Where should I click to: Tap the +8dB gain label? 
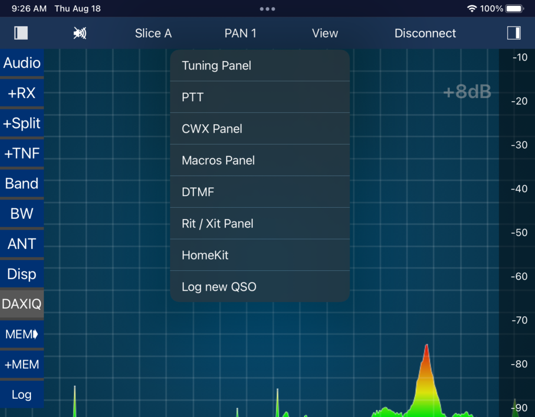tap(467, 91)
